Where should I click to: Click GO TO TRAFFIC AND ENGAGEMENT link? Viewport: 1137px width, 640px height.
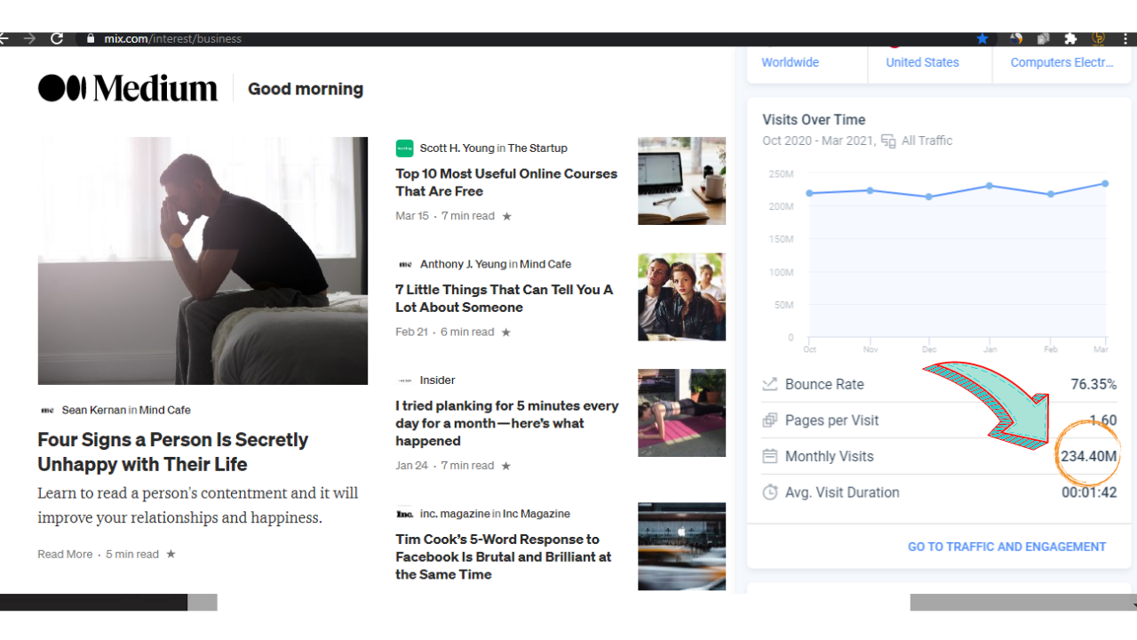point(1006,547)
